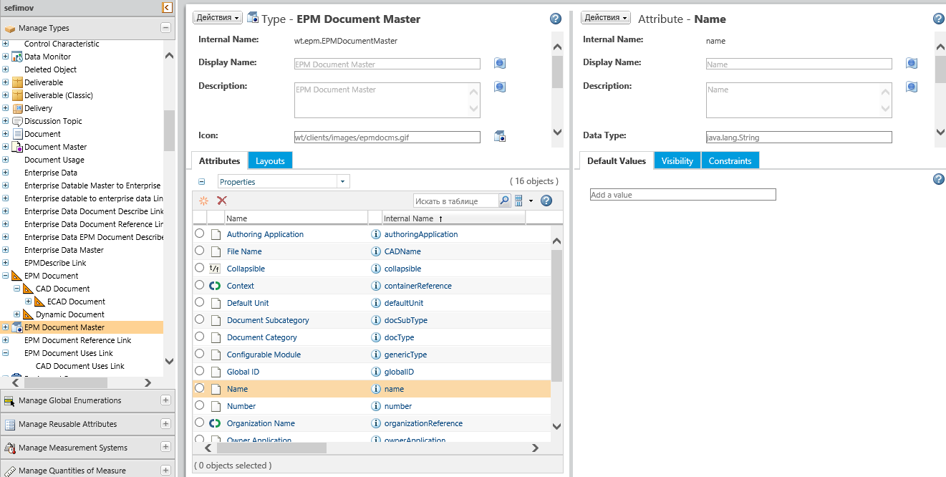Open the Document Category attribute link
The width and height of the screenshot is (946, 477).
click(262, 337)
